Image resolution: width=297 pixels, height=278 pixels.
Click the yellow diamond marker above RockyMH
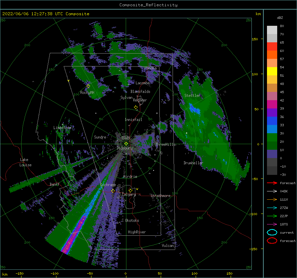click(x=88, y=86)
